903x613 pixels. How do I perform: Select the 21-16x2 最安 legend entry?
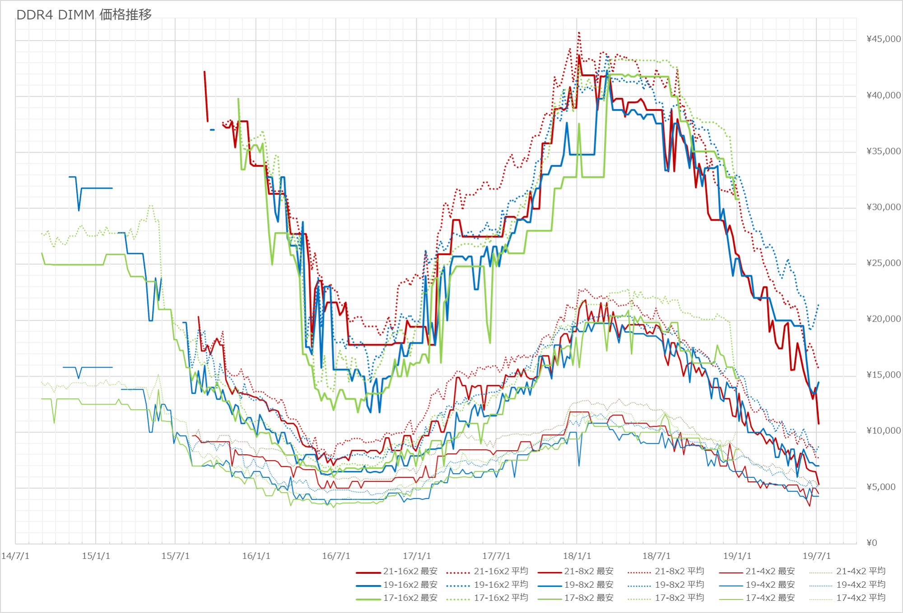tap(410, 571)
